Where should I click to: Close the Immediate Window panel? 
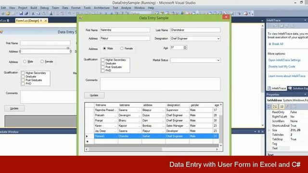262,132
